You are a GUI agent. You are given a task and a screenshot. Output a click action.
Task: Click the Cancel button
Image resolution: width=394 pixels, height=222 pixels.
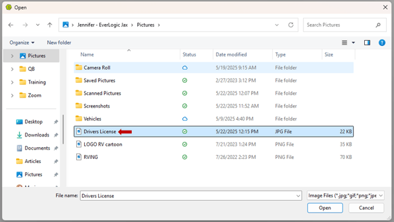click(367, 208)
